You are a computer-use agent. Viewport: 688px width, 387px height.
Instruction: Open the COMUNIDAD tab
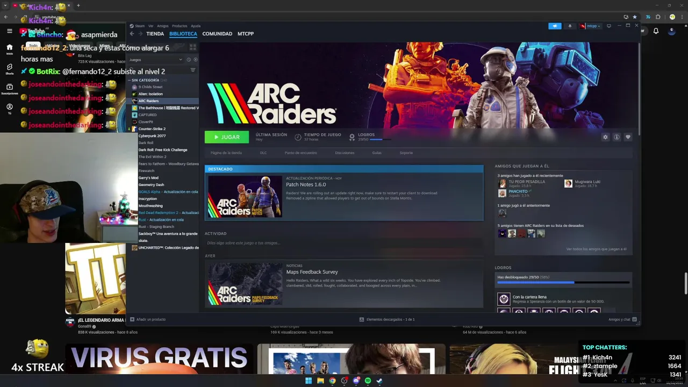217,34
